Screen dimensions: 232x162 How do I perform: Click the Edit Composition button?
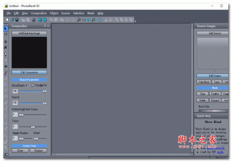pyautogui.click(x=29, y=72)
